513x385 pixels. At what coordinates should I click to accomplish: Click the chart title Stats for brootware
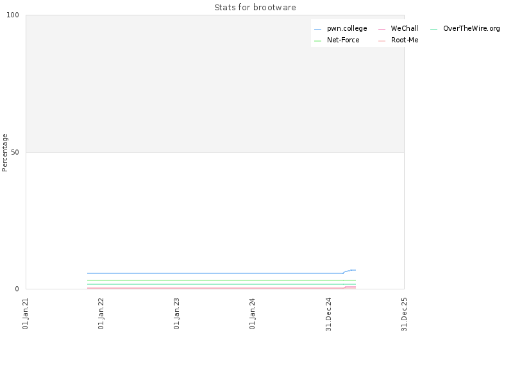(255, 8)
